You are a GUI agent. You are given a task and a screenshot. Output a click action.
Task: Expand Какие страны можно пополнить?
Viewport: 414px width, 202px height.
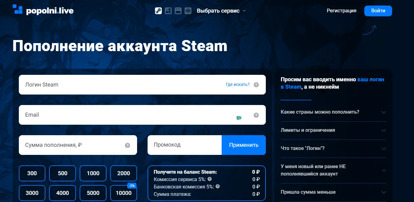333,112
